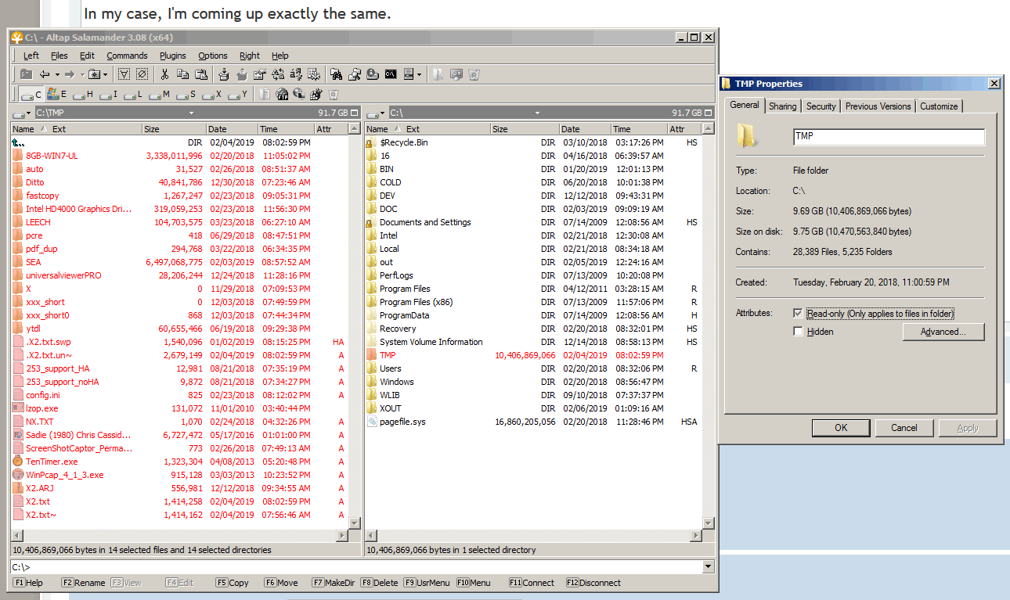1010x600 pixels.
Task: Click the Pack files toolbar icon
Action: click(224, 74)
